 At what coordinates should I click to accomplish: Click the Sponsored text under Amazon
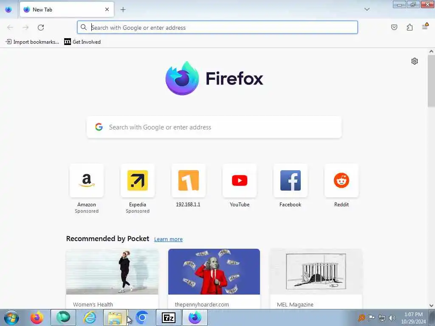(87, 211)
